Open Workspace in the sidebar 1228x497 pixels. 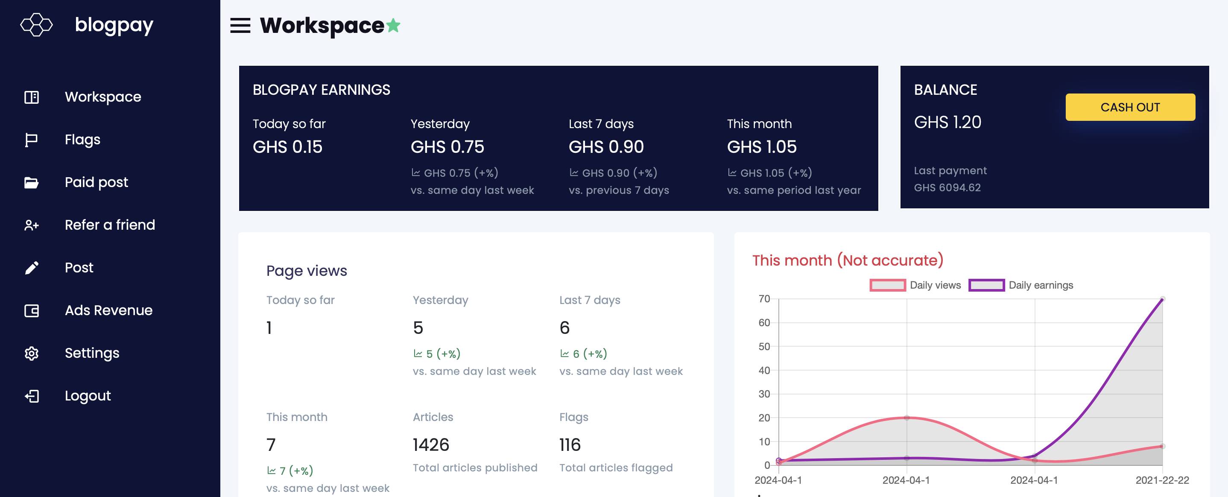(103, 97)
